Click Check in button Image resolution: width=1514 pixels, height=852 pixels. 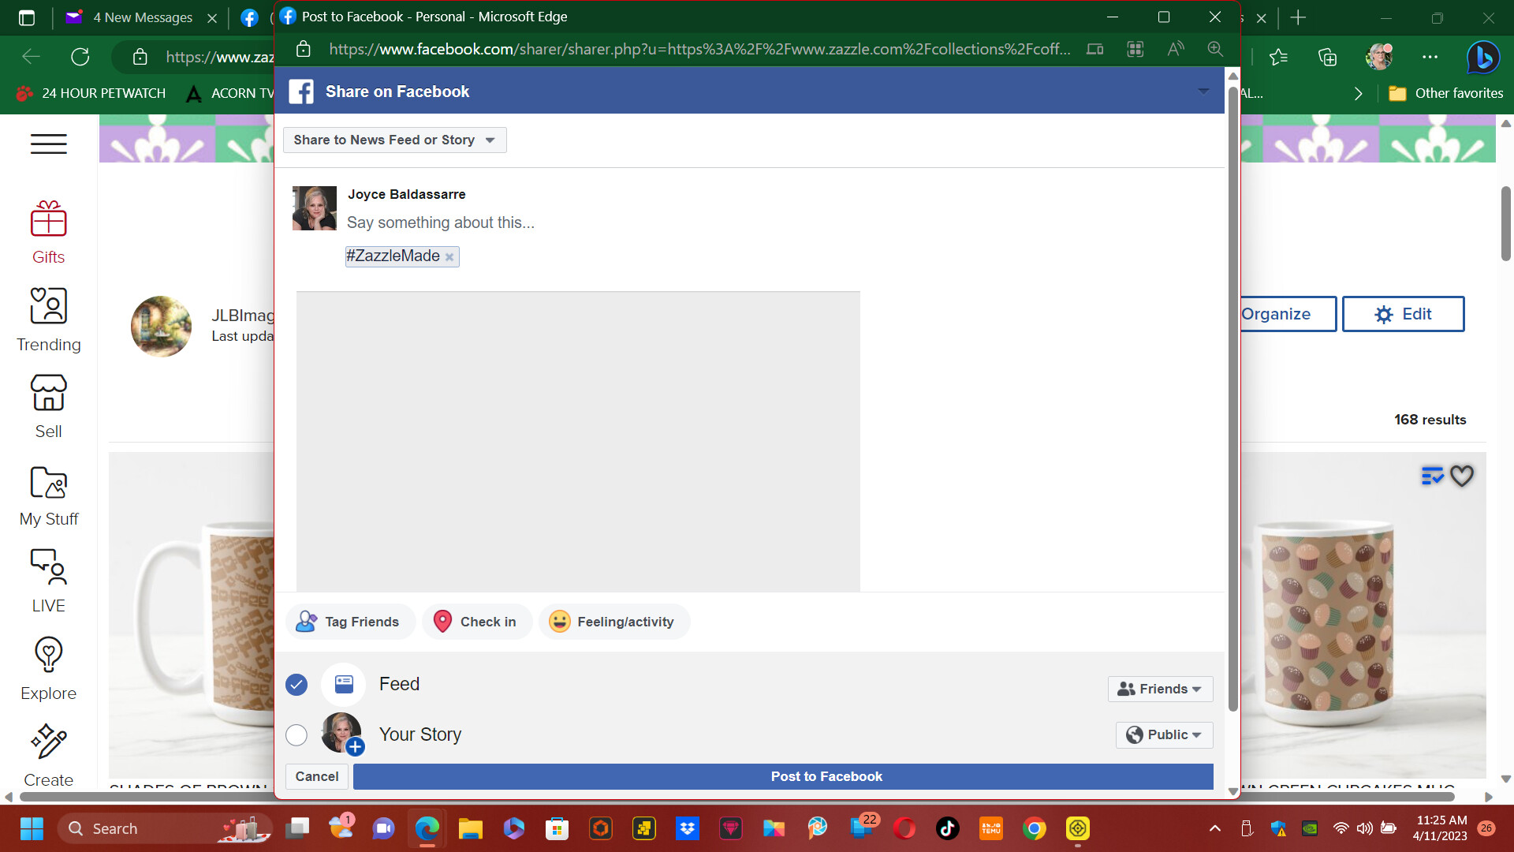(x=476, y=622)
